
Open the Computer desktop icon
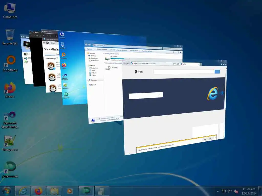pyautogui.click(x=10, y=10)
